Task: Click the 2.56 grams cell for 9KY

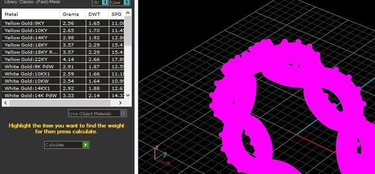Action: pos(73,23)
